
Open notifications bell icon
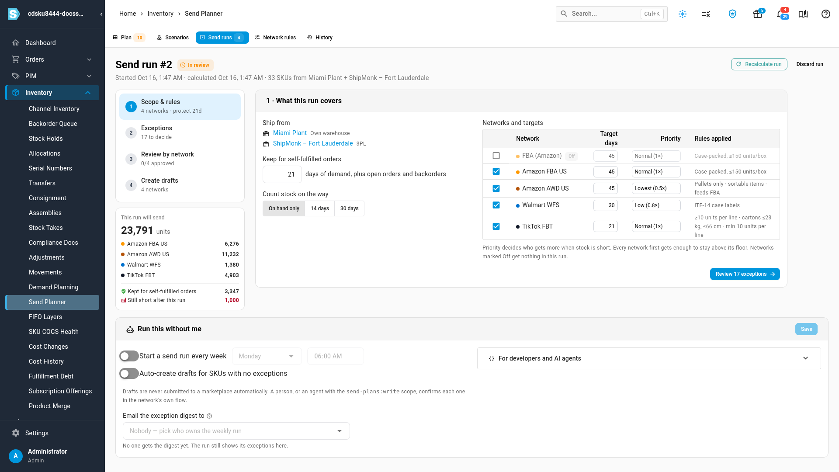tap(780, 14)
